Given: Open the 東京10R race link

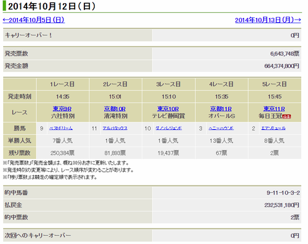Looking at the screenshot, I should (x=168, y=108).
